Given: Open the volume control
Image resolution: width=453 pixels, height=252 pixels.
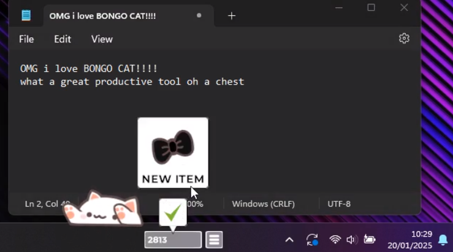Looking at the screenshot, I should pyautogui.click(x=352, y=240).
